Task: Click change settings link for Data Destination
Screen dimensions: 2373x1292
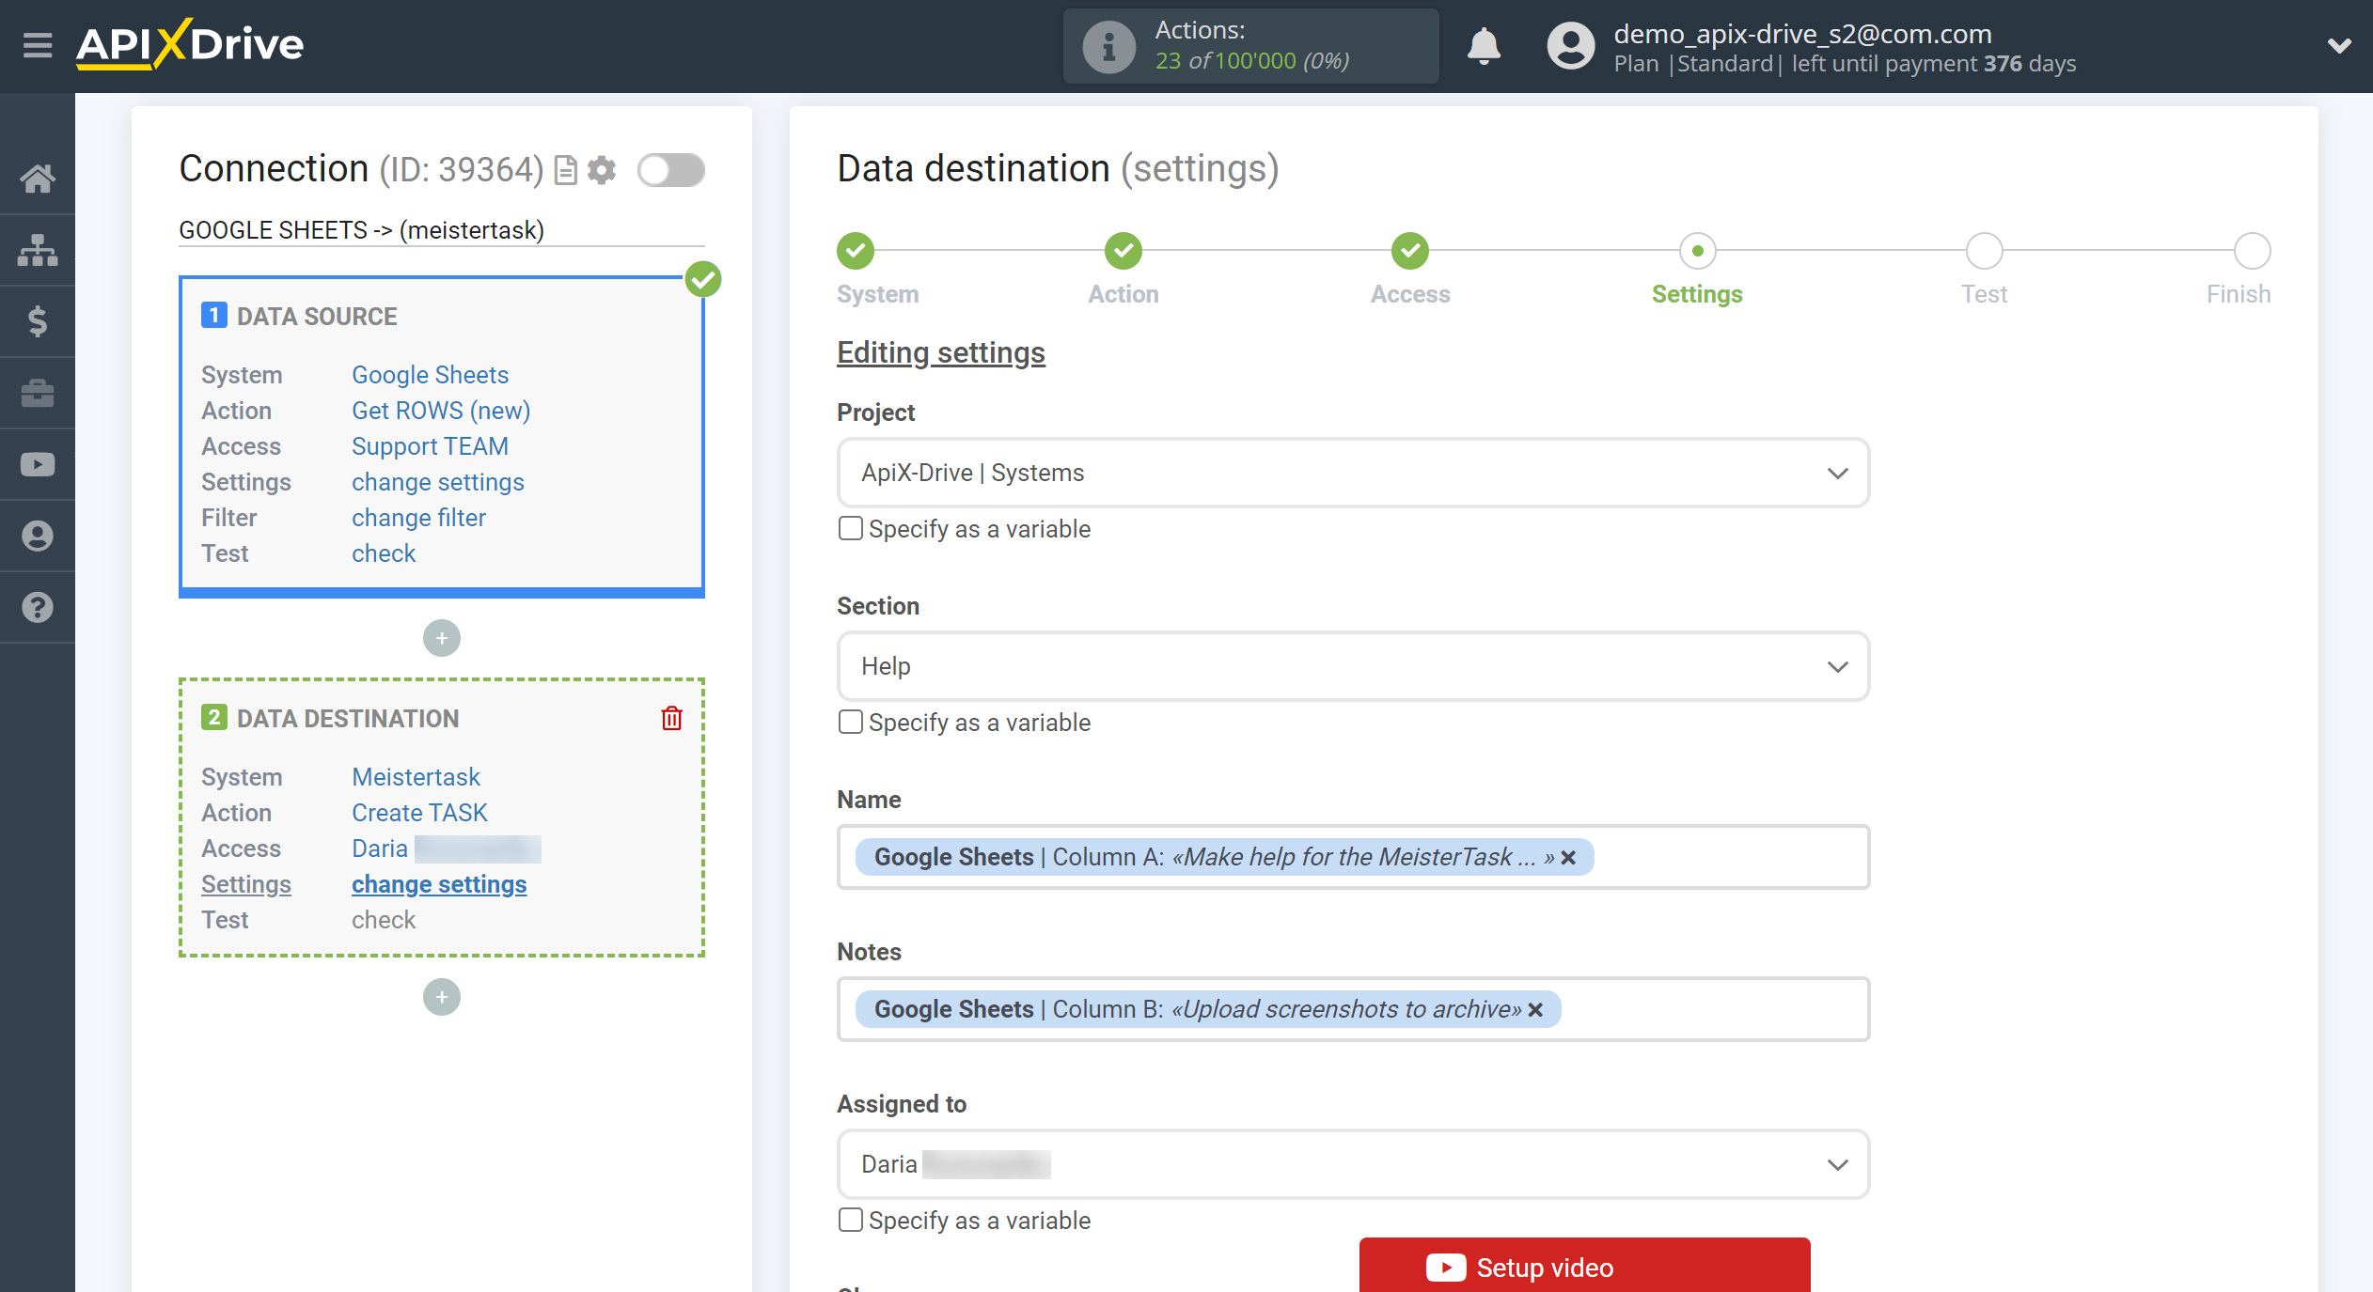Action: coord(439,883)
